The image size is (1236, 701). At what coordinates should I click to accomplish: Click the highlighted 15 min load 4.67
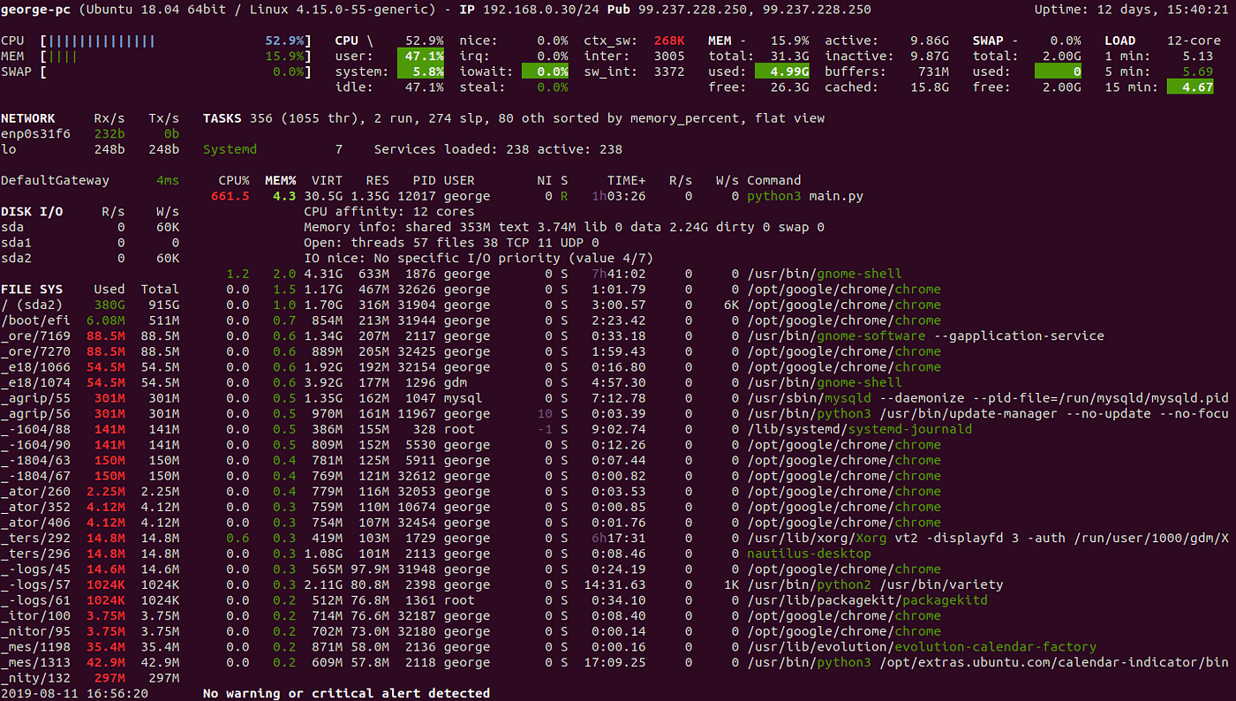(1190, 87)
